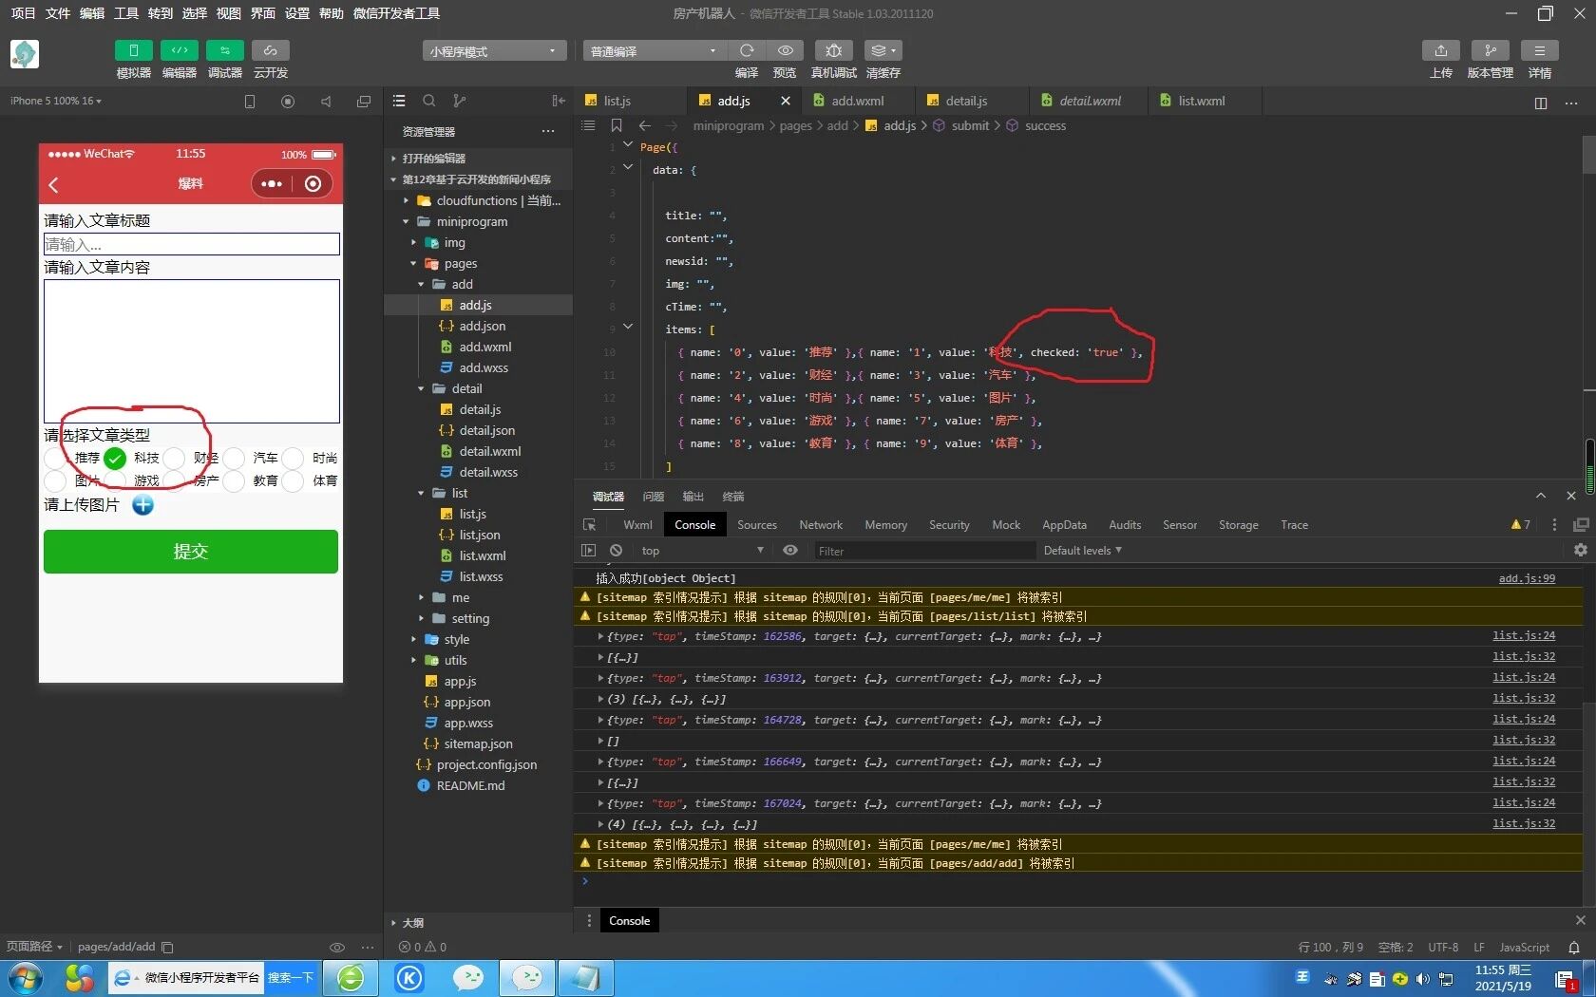Toggle console live expression eye icon
Image resolution: width=1596 pixels, height=997 pixels.
789,551
